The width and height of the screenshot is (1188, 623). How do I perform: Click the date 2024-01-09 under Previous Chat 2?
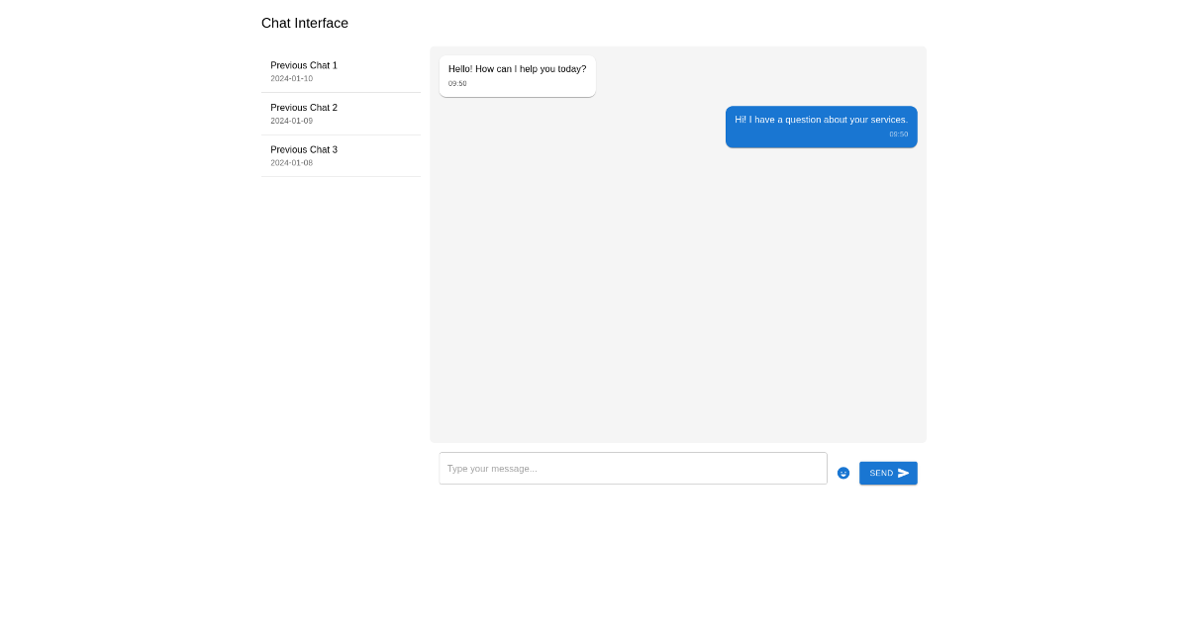tap(291, 121)
